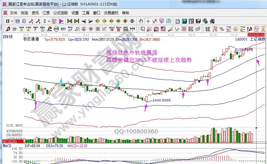Jump to last record with skip-end arrow
The width and height of the screenshot is (267, 164).
[x=77, y=21]
